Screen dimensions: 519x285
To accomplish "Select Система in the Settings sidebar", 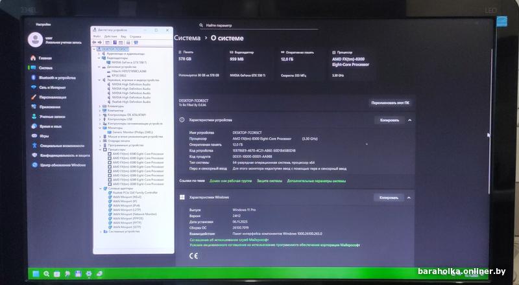I will 42,68.
